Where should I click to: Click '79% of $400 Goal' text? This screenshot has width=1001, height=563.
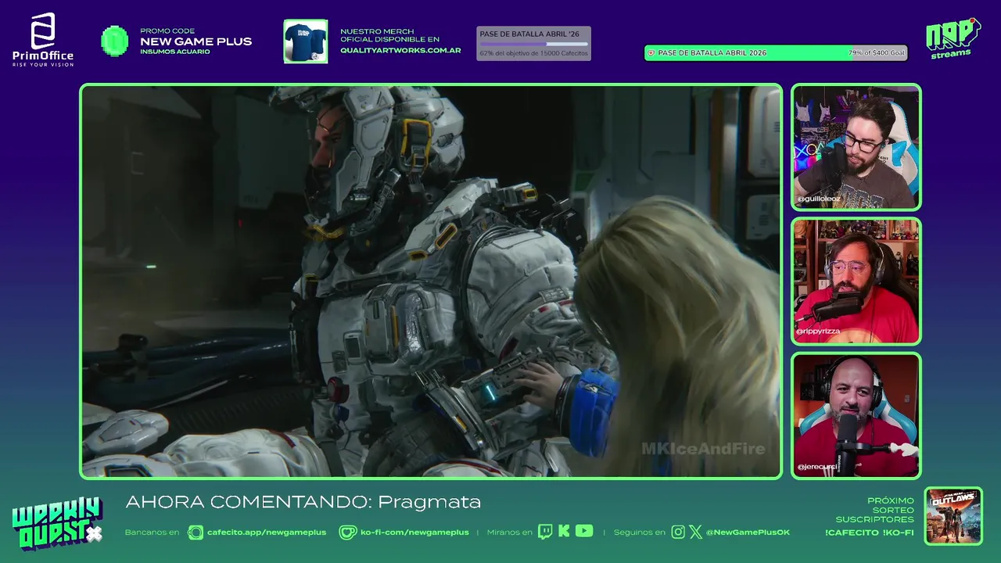[876, 53]
